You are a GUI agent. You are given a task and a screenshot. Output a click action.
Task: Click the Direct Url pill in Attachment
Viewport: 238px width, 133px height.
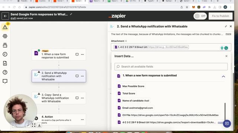[151, 47]
